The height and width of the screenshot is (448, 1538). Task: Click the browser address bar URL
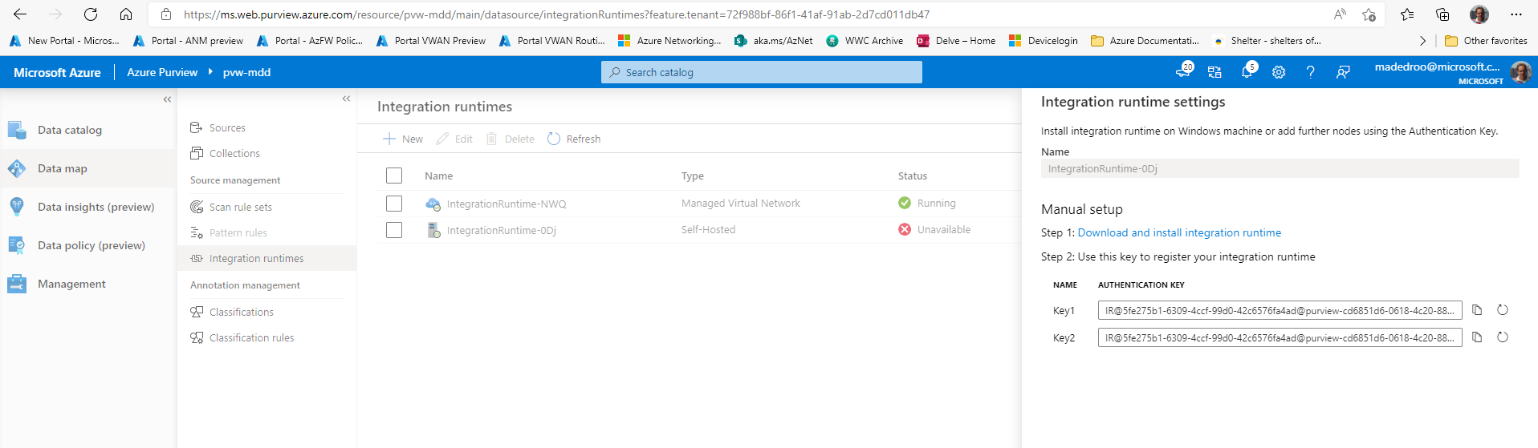tap(556, 14)
